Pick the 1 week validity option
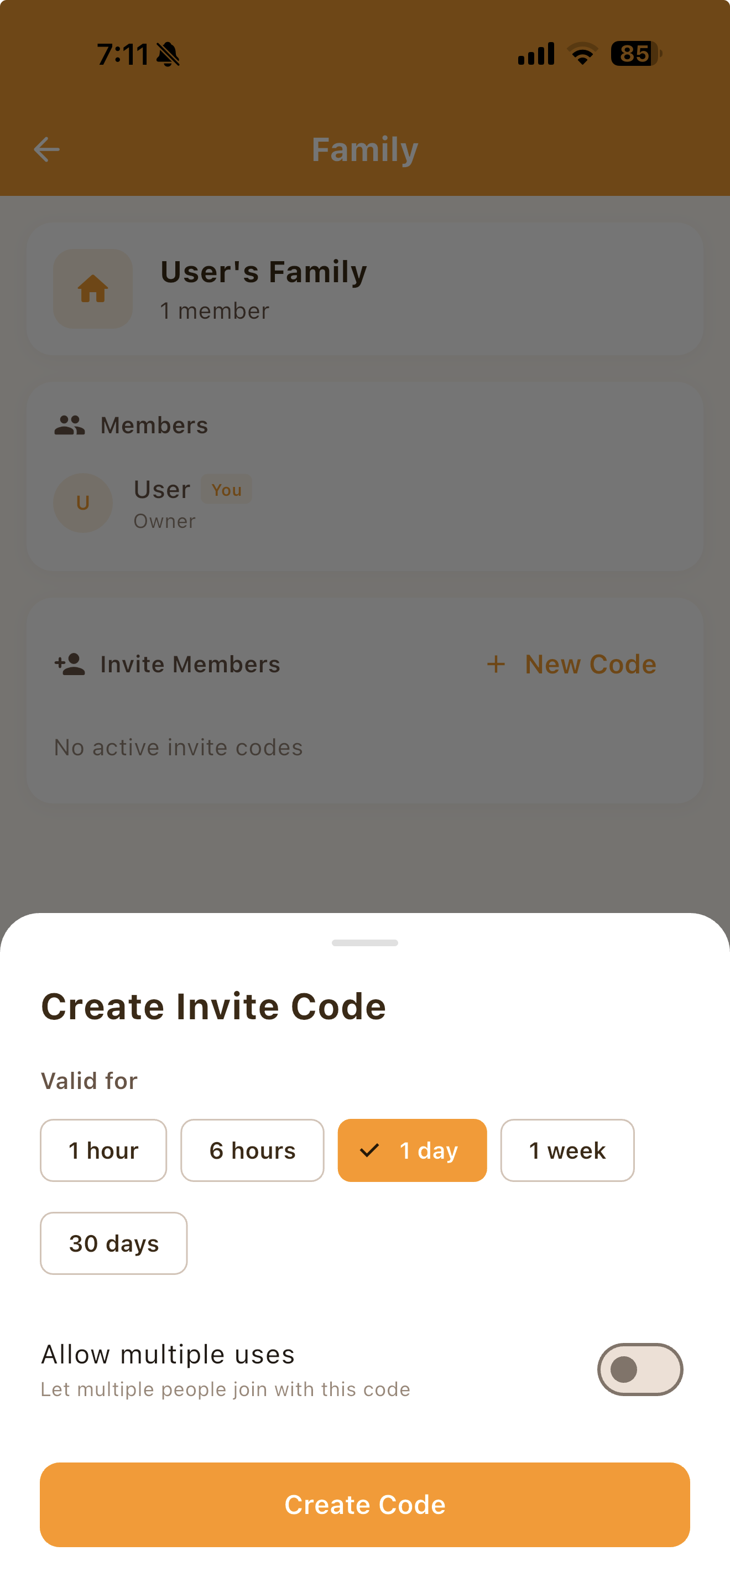This screenshot has height=1587, width=730. pos(567,1150)
